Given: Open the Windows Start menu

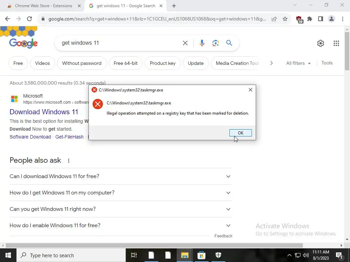Looking at the screenshot, I should [8, 255].
